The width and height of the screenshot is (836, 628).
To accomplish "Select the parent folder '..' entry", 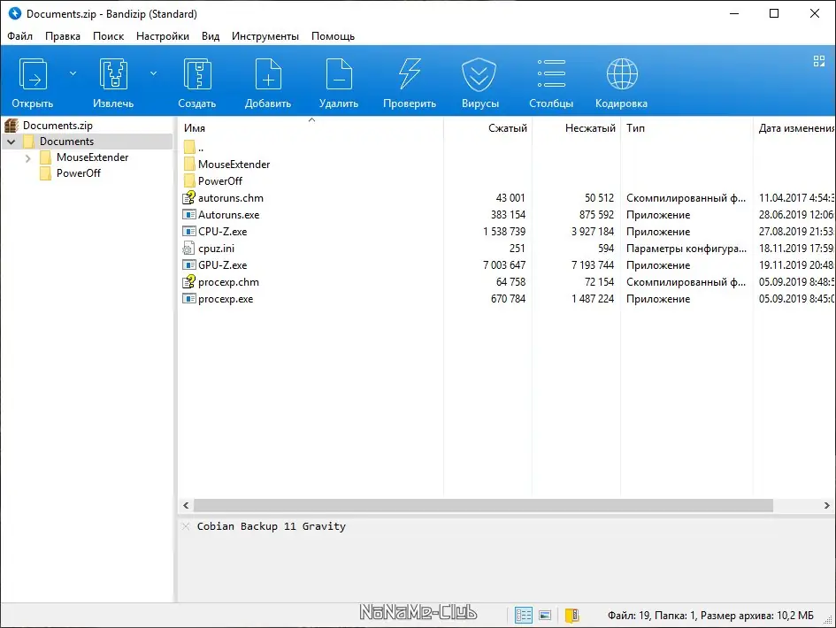I will pos(193,147).
